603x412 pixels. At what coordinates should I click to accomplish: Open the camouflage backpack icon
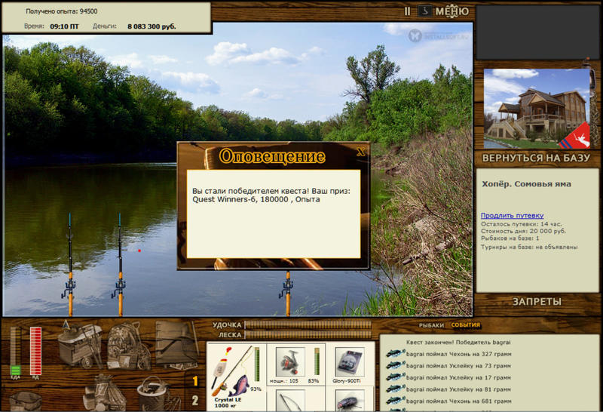[128, 346]
